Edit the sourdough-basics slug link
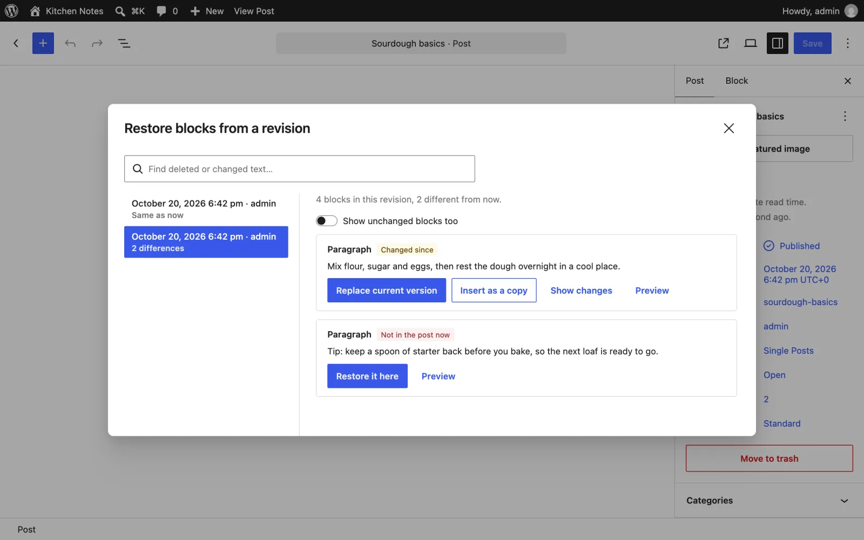The height and width of the screenshot is (540, 864). pyautogui.click(x=800, y=302)
